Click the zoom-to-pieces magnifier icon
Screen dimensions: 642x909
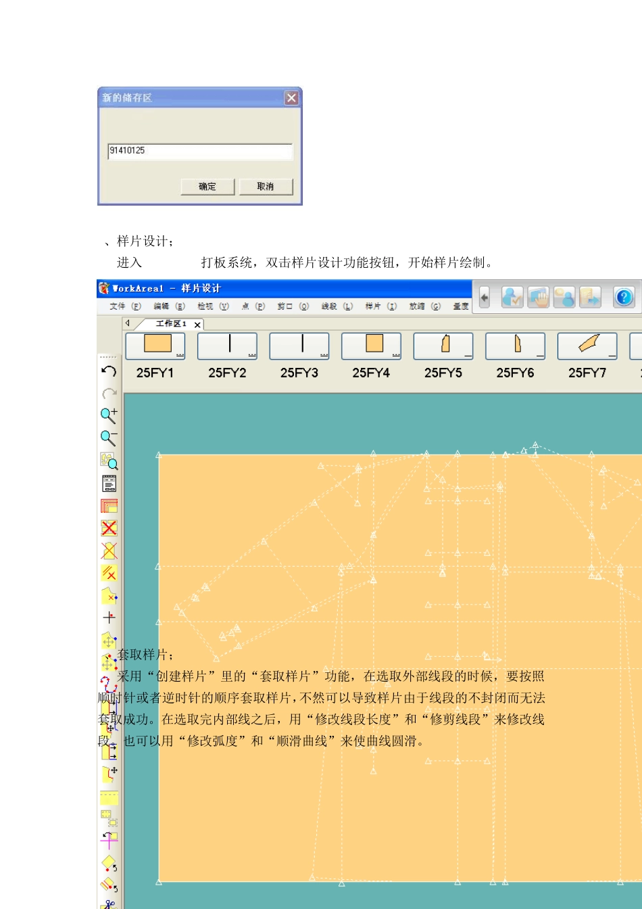click(109, 461)
